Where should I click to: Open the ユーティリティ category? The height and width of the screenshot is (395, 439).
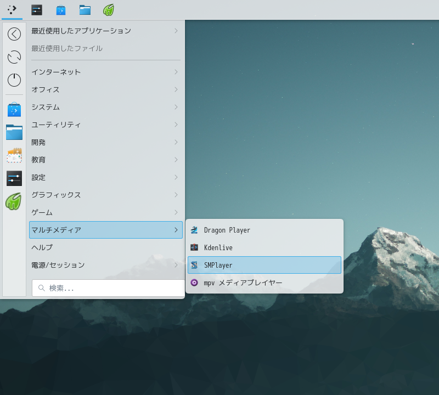tap(106, 125)
